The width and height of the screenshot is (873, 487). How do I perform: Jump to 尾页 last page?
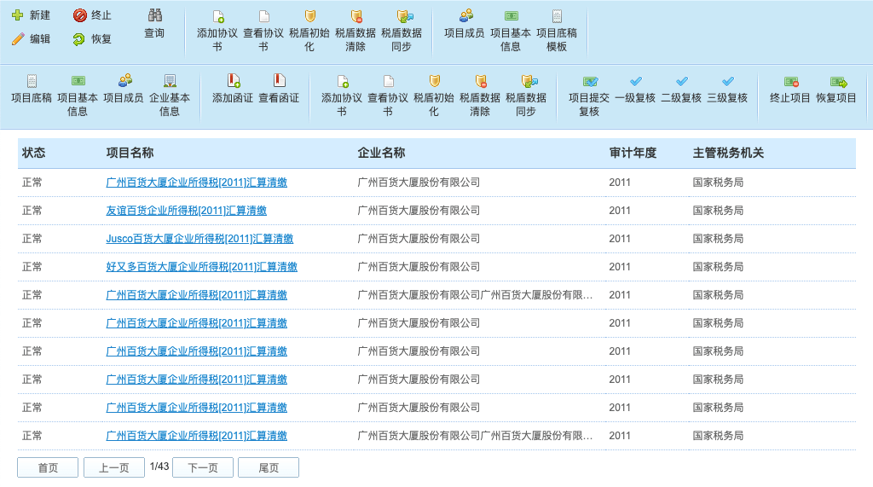coord(269,467)
